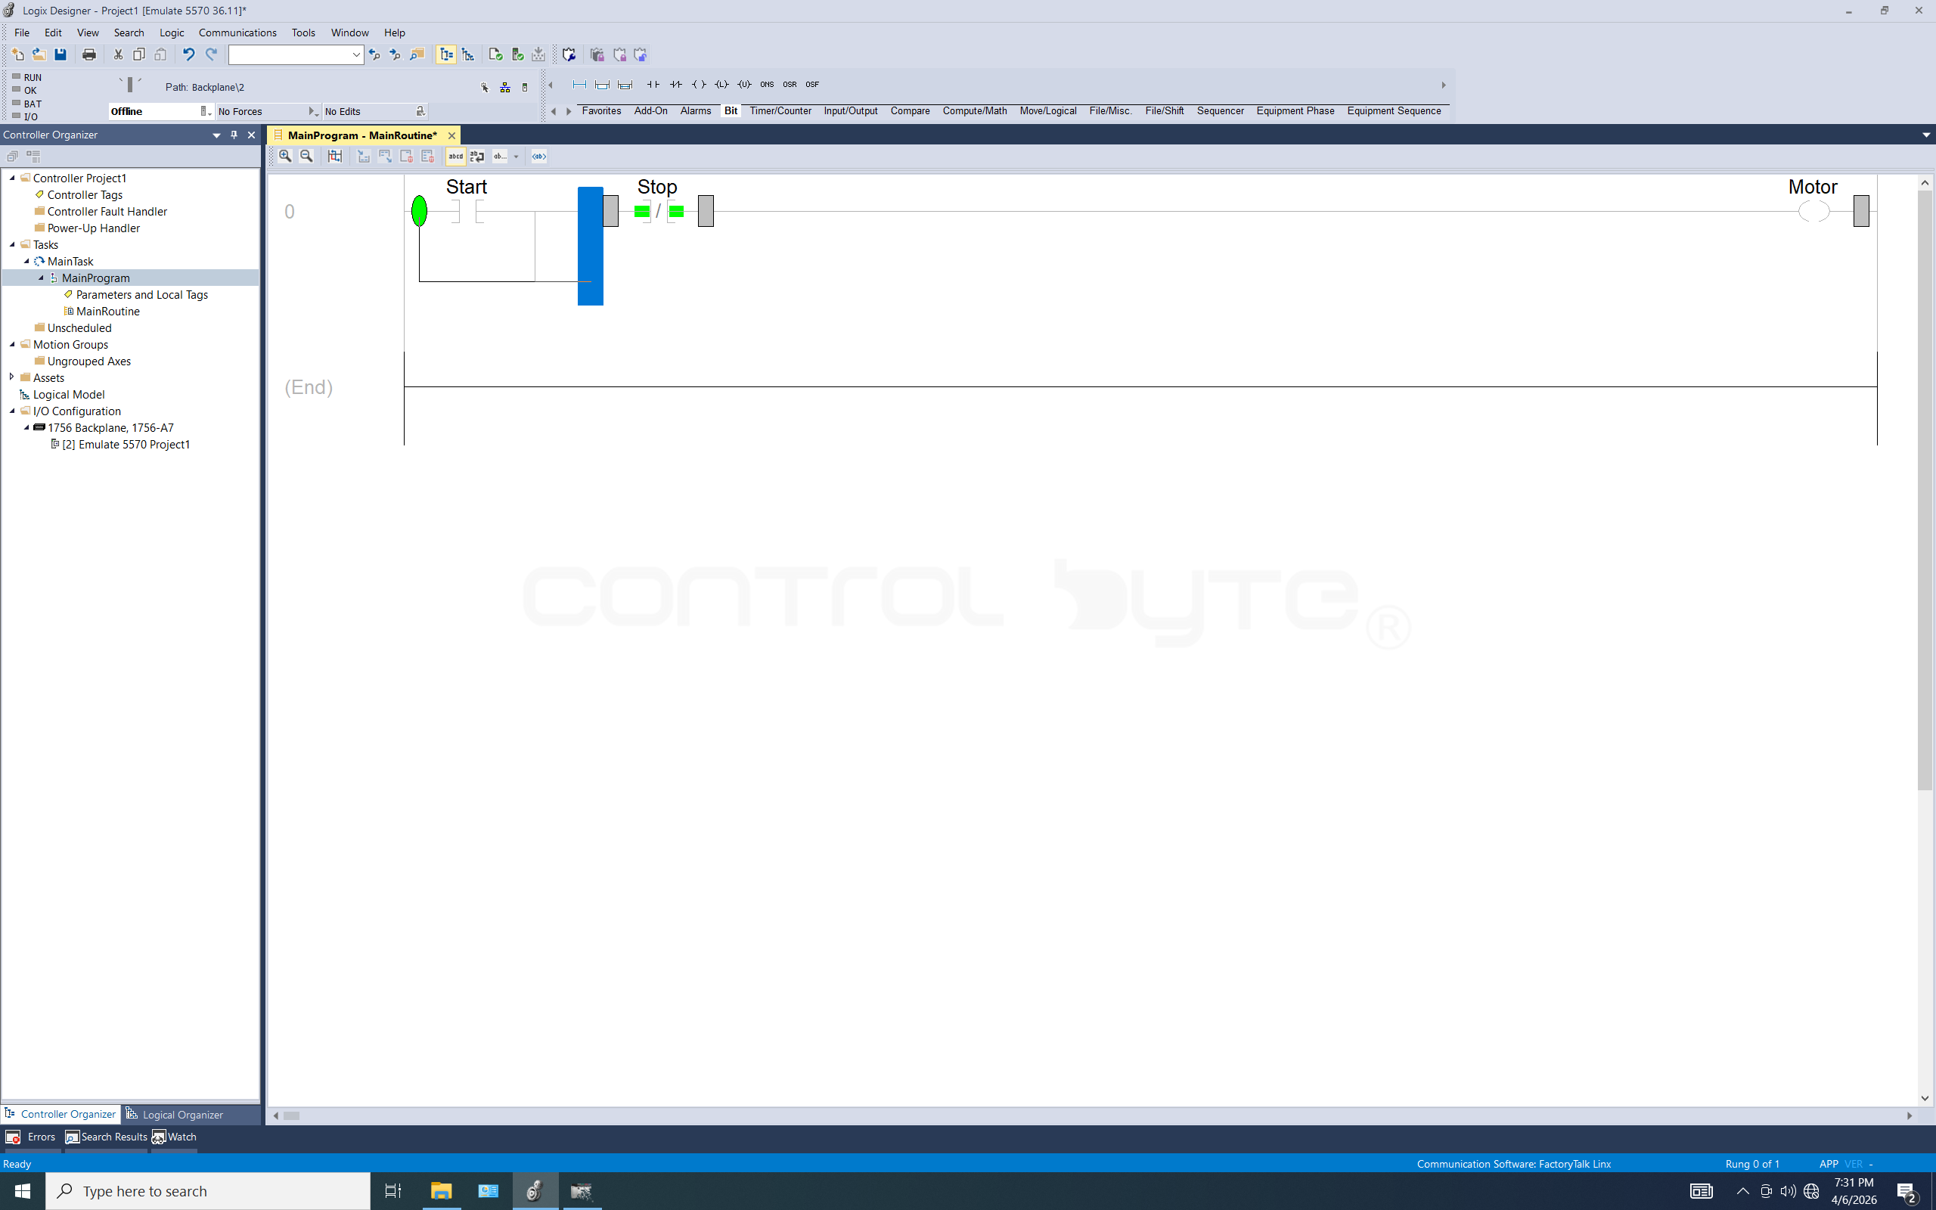Click the Print icon

88,54
